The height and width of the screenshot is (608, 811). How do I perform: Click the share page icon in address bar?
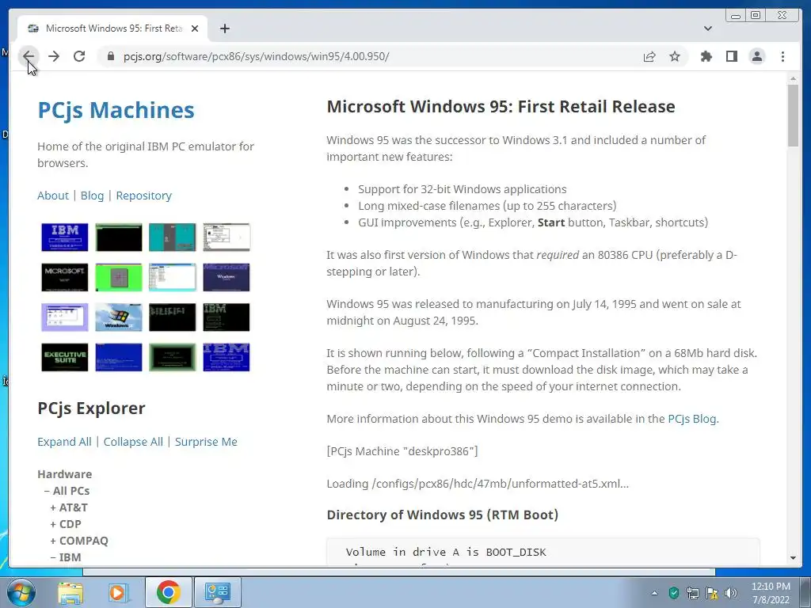pyautogui.click(x=649, y=56)
